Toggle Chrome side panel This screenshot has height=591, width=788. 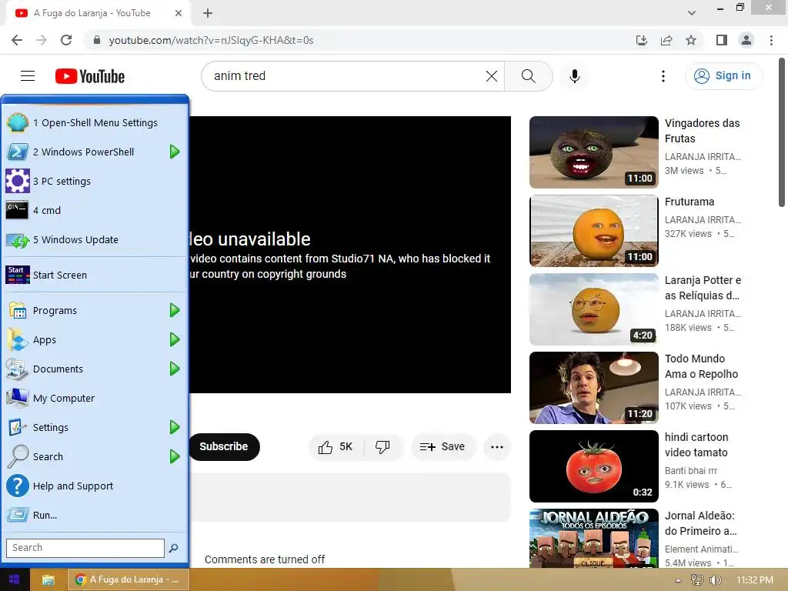[x=722, y=40]
